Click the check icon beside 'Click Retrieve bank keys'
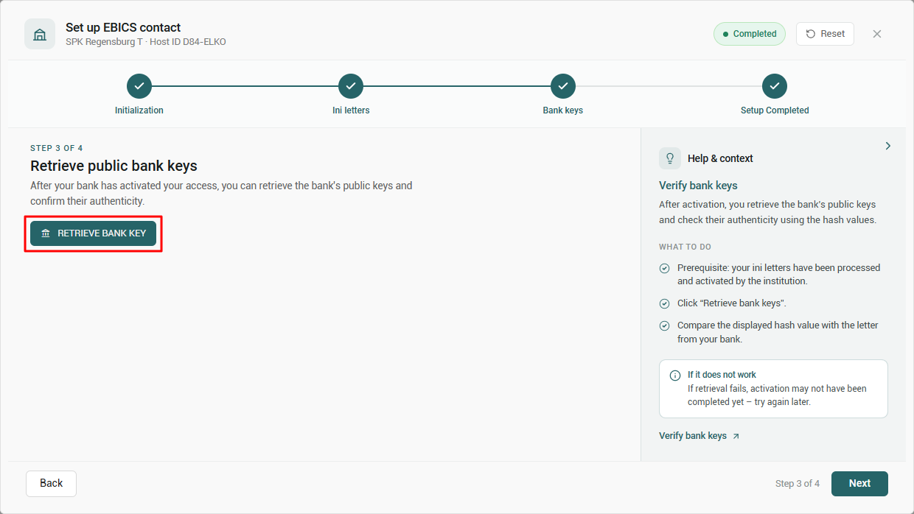Viewport: 914px width, 514px height. [x=664, y=303]
